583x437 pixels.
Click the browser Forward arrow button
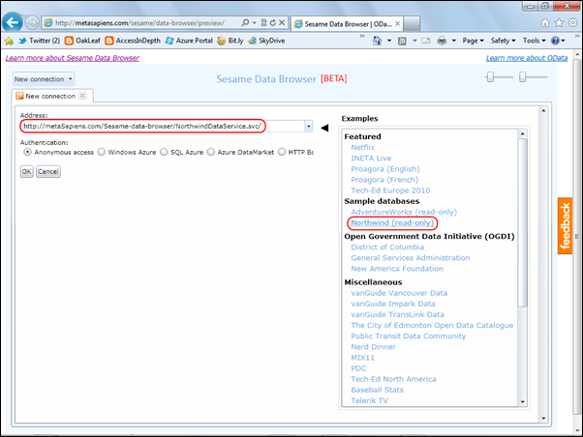coord(32,22)
